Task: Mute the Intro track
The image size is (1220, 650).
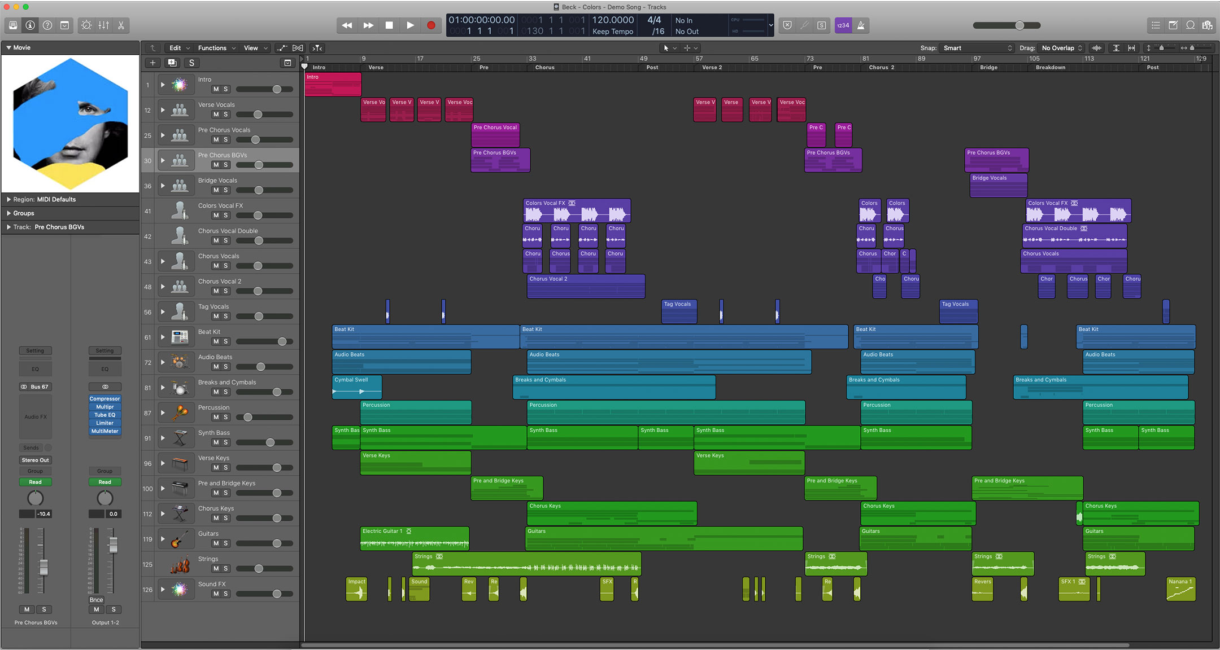Action: pos(216,89)
